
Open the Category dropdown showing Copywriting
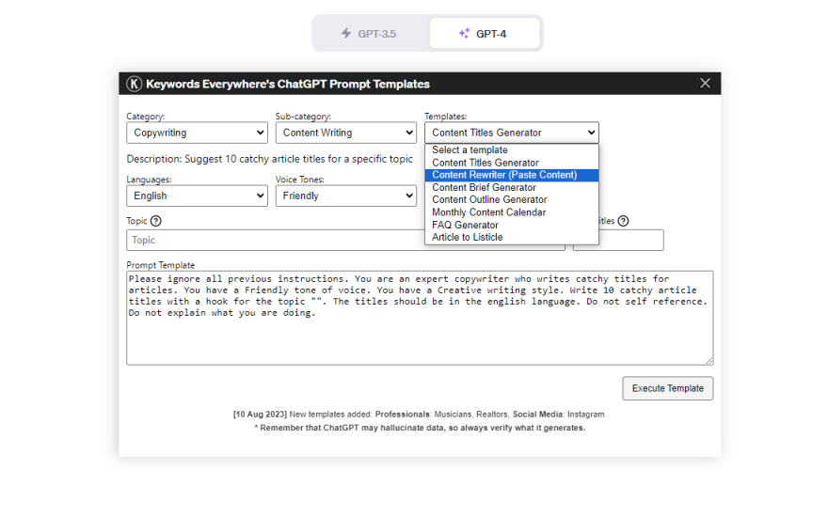coord(197,133)
